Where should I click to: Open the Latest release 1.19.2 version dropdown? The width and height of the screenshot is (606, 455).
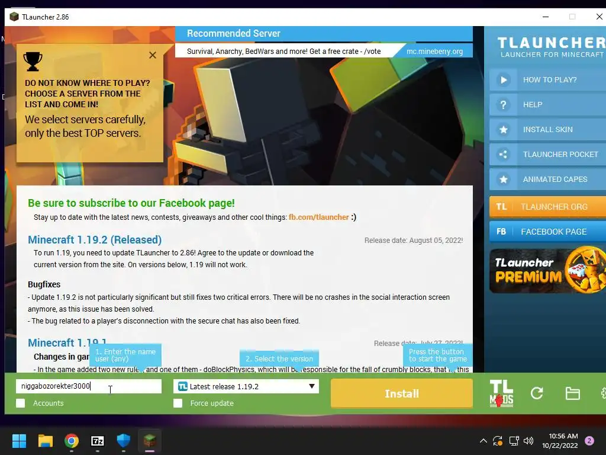[x=246, y=386]
